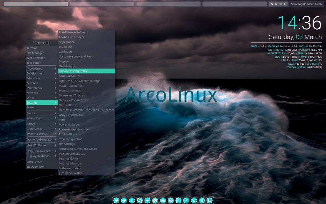
Task: Click Lock Screen in the ArcoLinux menu
Action: pos(34,162)
